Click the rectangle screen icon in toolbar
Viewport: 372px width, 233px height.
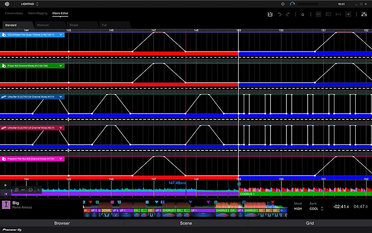coord(328,14)
